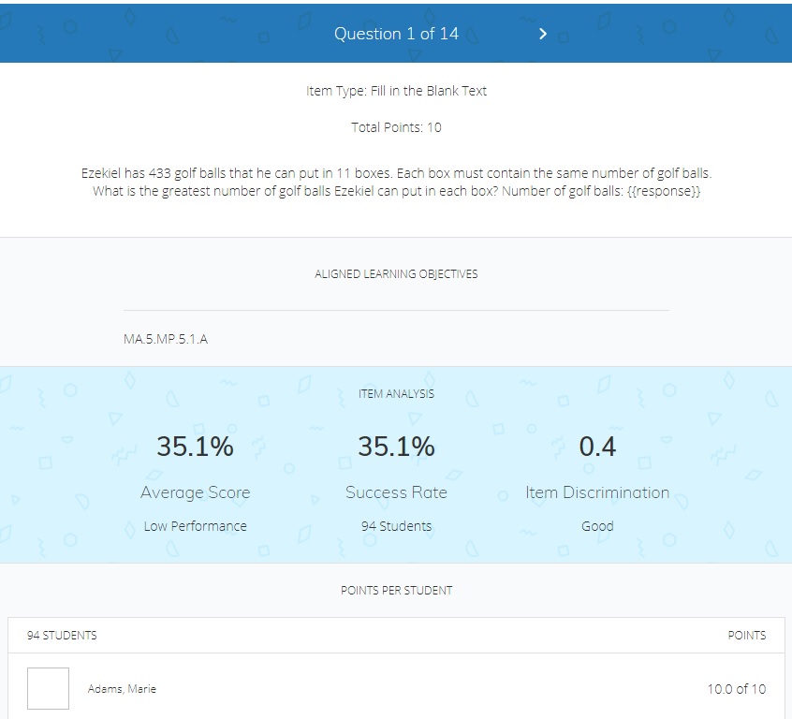The height and width of the screenshot is (719, 792).
Task: Sort by the '94 STUDENTS' column header
Action: point(62,636)
